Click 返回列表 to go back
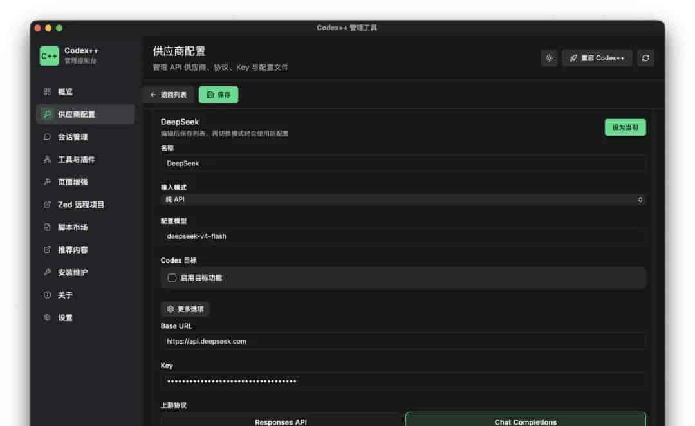 coord(169,95)
